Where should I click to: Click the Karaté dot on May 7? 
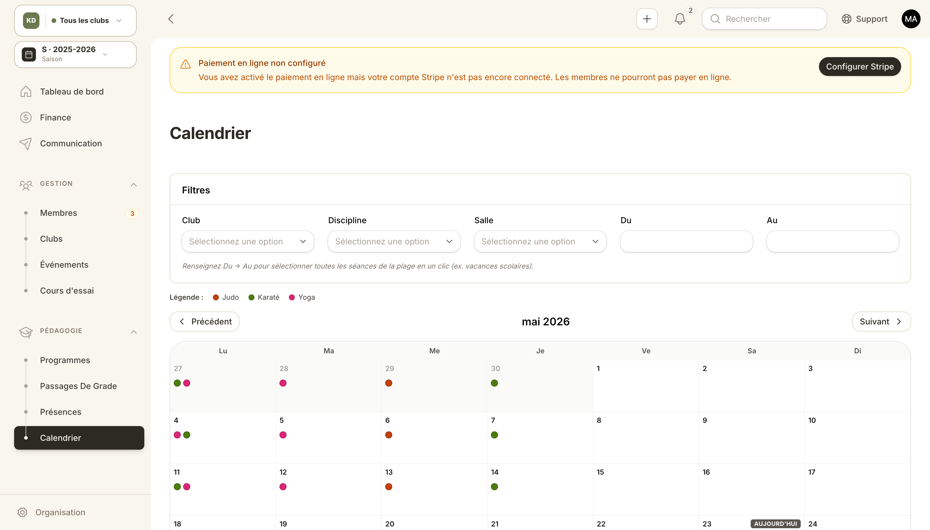[x=494, y=435]
